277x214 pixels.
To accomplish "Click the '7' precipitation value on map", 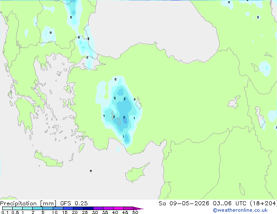I will tap(124, 118).
